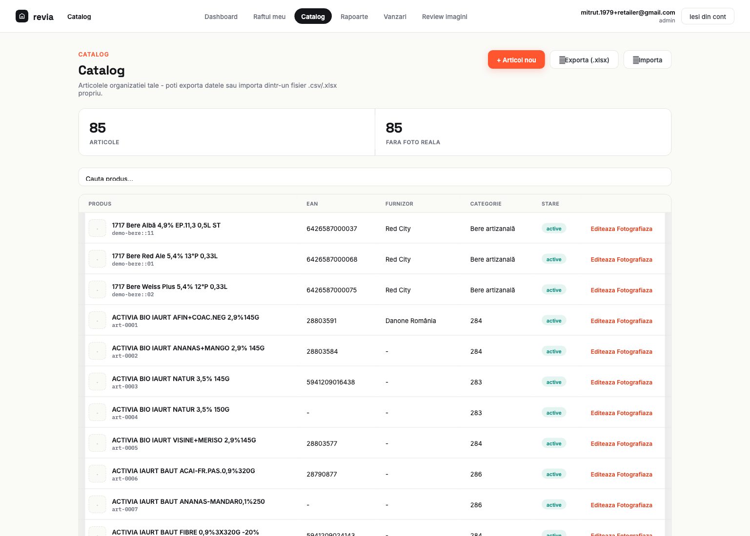Click Fotografiaza for ACTIVIA BAUT ACAI-FR.PAS row
The height and width of the screenshot is (536, 750).
[x=634, y=474]
